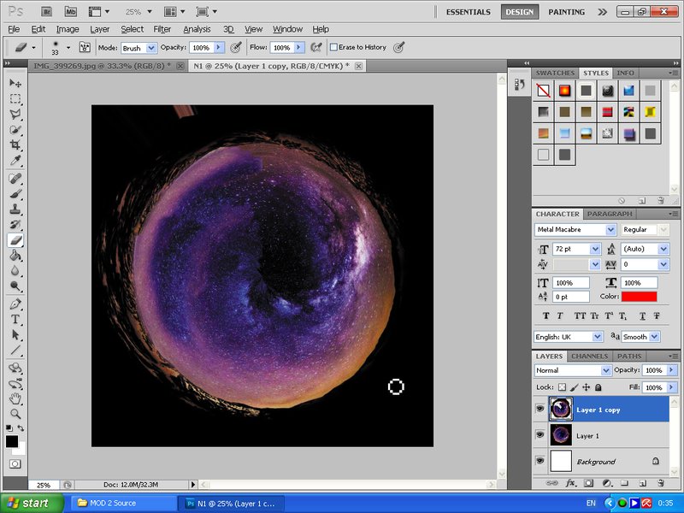The image size is (684, 513).
Task: Select the Eraser tool in toolbox
Action: click(15, 240)
